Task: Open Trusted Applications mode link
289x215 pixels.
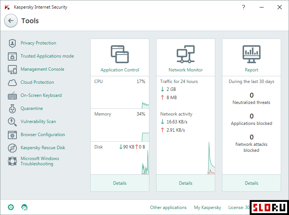Action: point(47,56)
